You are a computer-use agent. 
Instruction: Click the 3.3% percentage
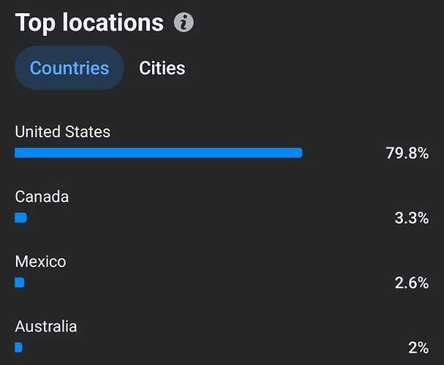coord(412,218)
